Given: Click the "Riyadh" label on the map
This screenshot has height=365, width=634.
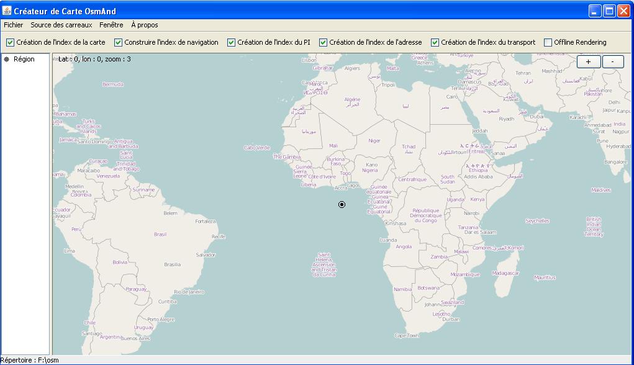Looking at the screenshot, I should tap(507, 119).
